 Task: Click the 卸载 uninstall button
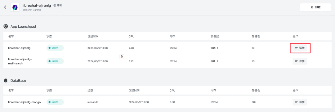(315, 7)
